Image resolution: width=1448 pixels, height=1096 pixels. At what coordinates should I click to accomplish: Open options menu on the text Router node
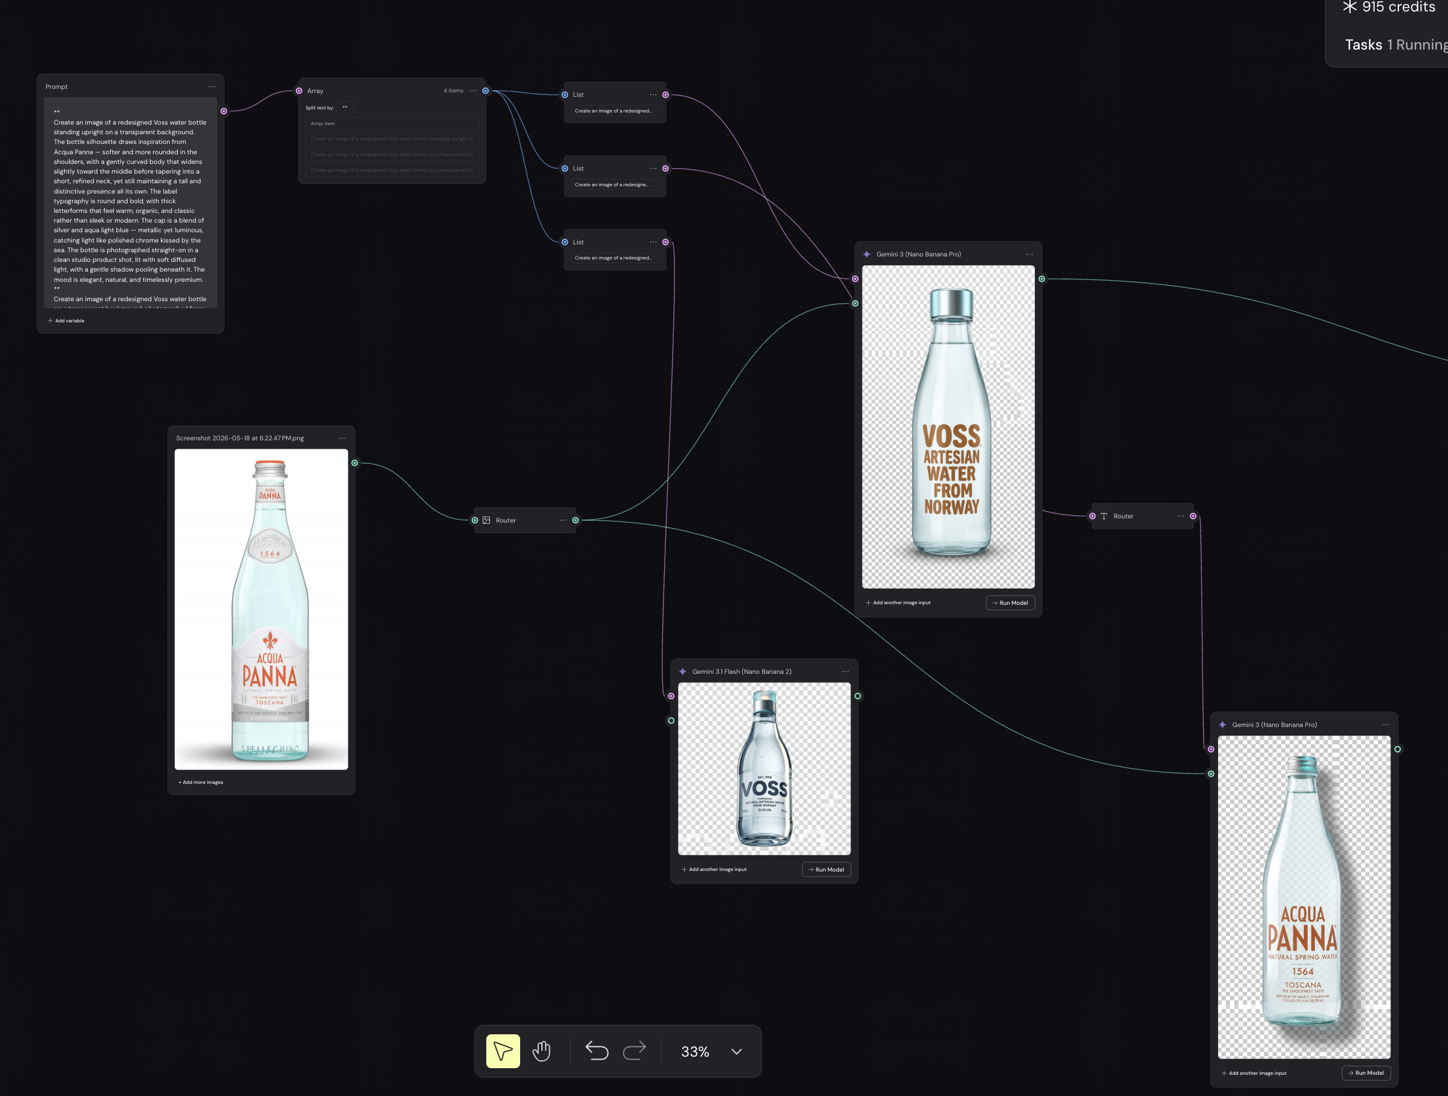pos(1181,516)
